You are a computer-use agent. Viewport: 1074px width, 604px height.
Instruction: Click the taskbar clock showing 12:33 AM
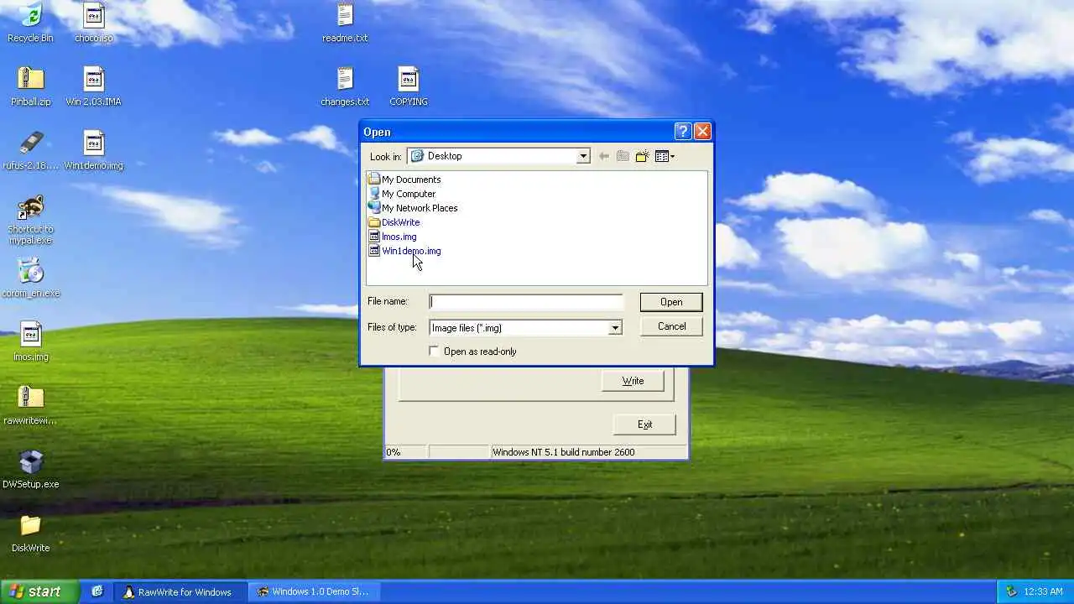point(1043,591)
